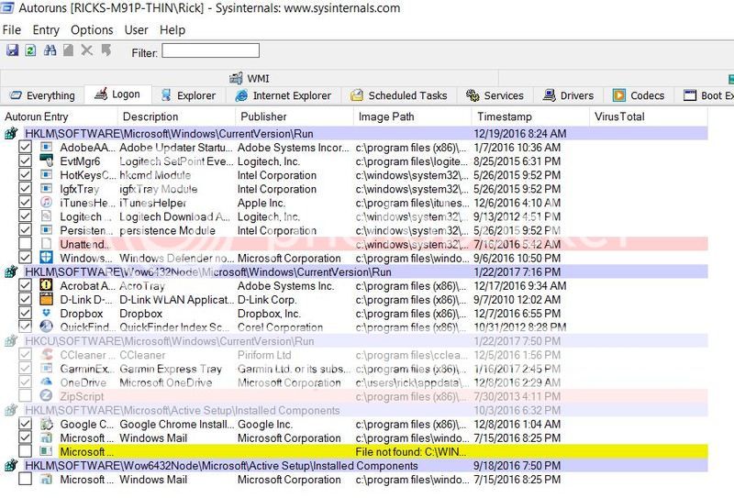Click the Autoruns window title icon
The width and height of the screenshot is (734, 498).
pos(7,8)
